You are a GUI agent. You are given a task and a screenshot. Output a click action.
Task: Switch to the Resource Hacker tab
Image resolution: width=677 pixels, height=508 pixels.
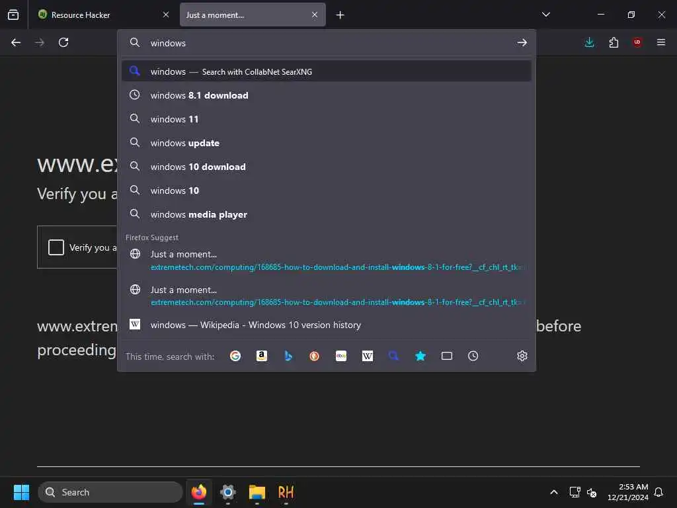[102, 15]
